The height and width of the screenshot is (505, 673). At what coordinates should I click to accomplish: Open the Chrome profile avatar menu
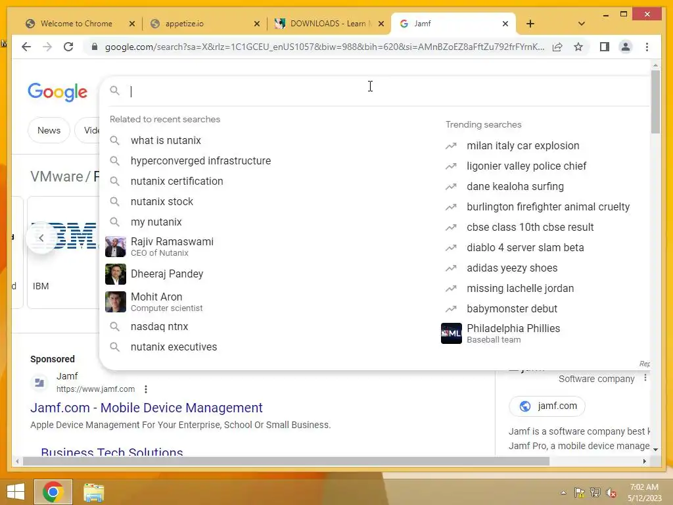pyautogui.click(x=626, y=47)
